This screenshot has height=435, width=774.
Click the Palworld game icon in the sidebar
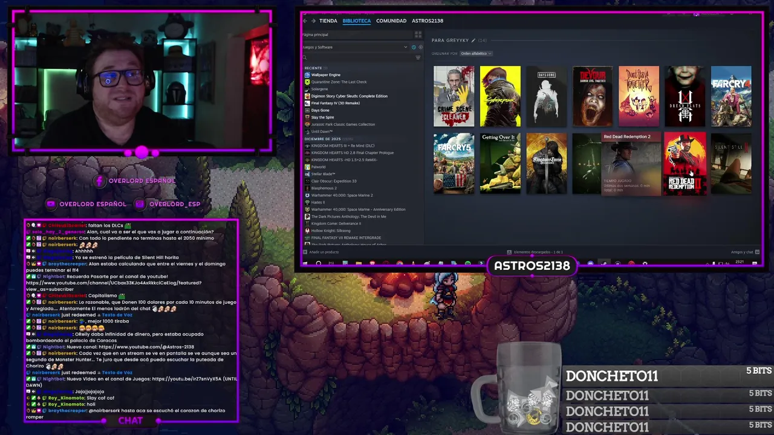pos(307,167)
